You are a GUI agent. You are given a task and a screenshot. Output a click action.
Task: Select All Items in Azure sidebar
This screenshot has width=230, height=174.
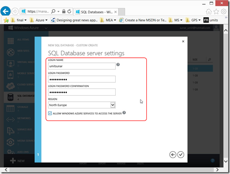[19, 41]
